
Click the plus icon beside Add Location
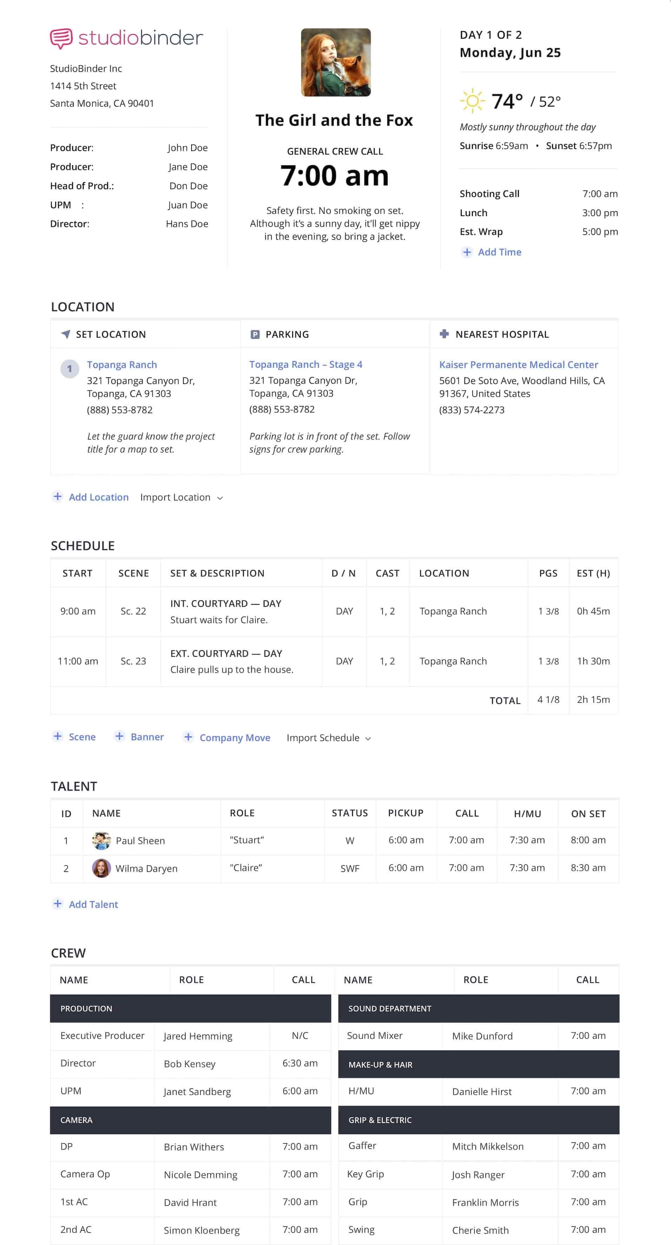(x=58, y=496)
